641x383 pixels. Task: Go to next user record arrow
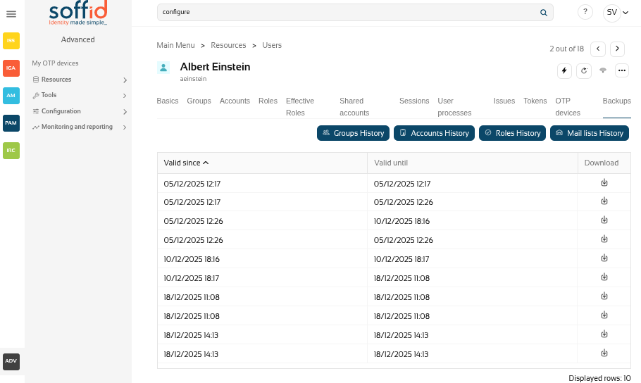[617, 49]
